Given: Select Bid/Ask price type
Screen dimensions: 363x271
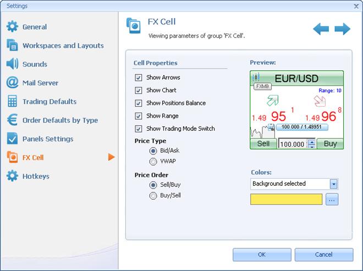Looking at the screenshot, I should point(153,151).
